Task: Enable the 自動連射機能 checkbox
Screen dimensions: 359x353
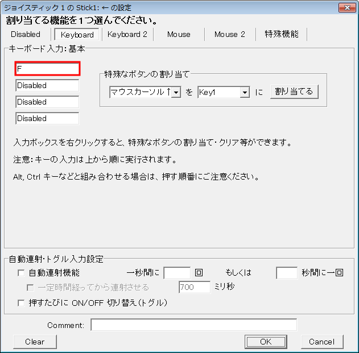Action: [22, 273]
